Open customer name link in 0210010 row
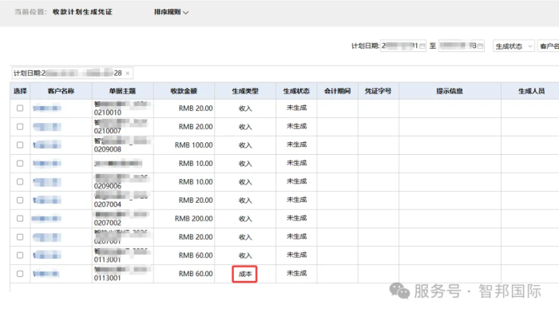The width and height of the screenshot is (559, 313). point(47,108)
